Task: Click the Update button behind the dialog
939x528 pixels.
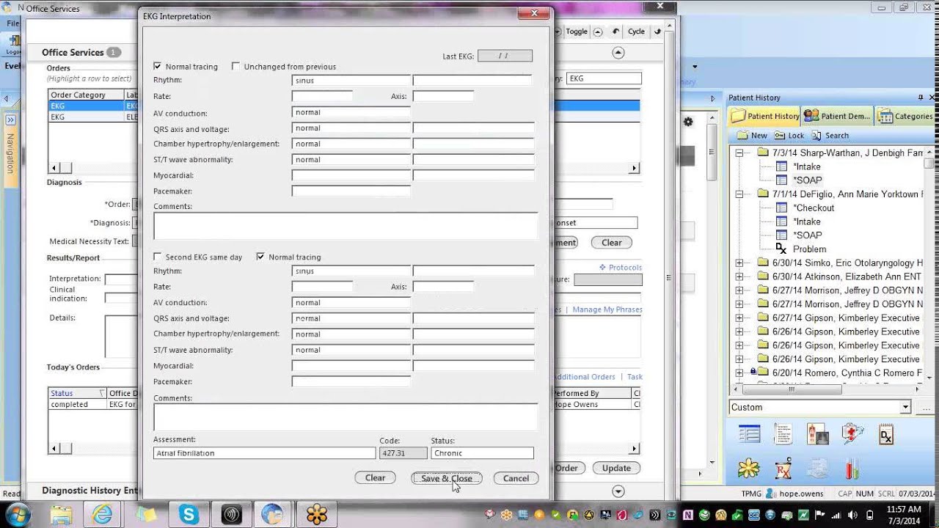Action: (616, 468)
